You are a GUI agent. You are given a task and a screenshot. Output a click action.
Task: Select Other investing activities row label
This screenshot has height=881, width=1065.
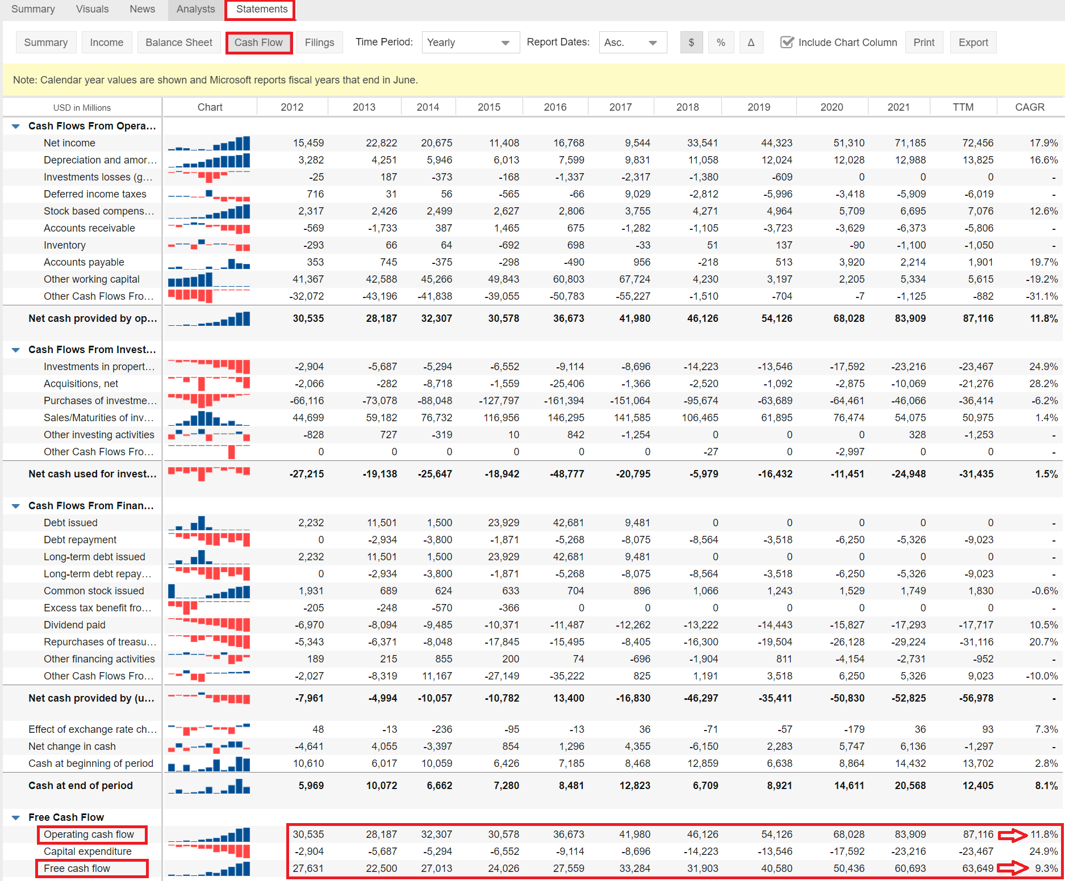(99, 435)
